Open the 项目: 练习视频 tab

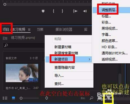coord(14,29)
